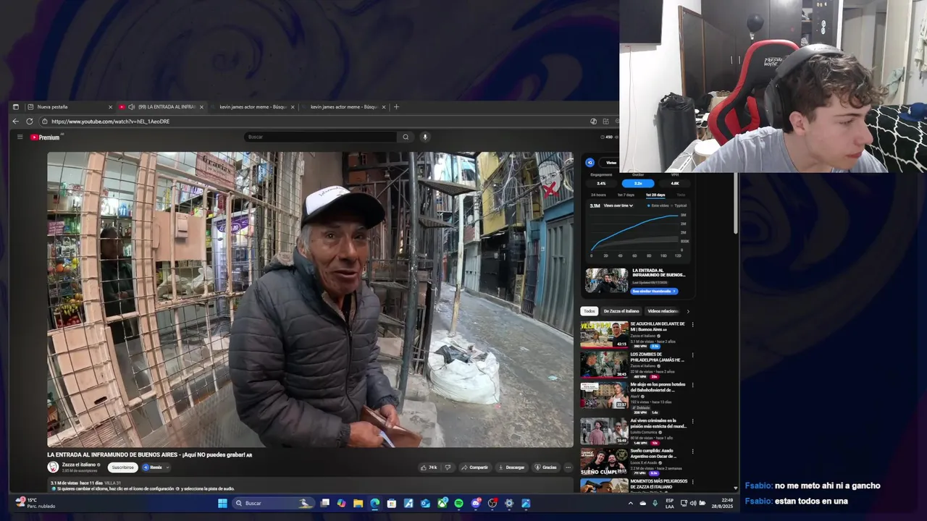Select the 1st 7 days range tab
The height and width of the screenshot is (521, 927).
click(x=626, y=195)
